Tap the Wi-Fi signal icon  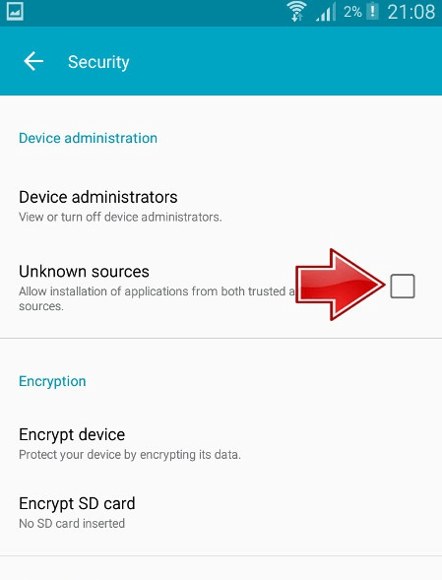click(x=296, y=12)
